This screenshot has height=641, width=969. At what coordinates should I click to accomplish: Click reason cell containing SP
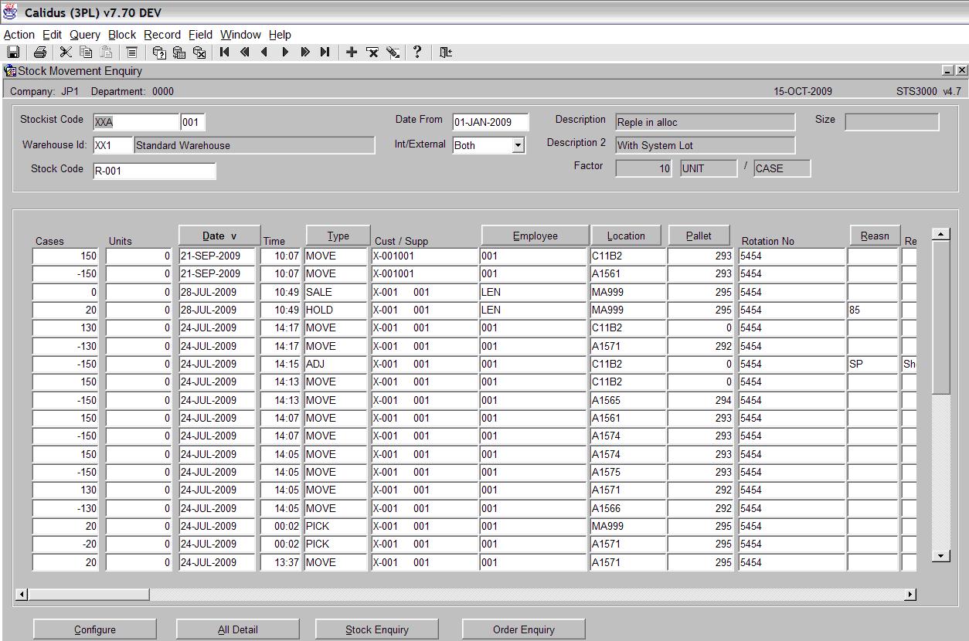[873, 364]
